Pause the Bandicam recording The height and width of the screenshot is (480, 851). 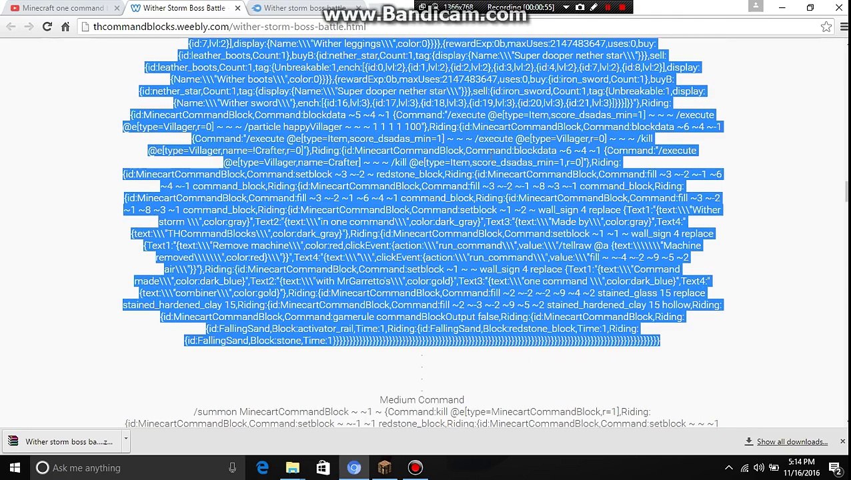(x=608, y=7)
